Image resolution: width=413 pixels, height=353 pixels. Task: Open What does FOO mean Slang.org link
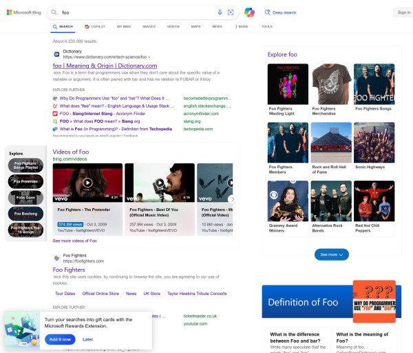tap(100, 121)
